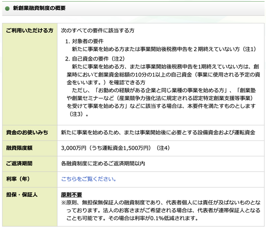This screenshot has width=266, height=228.
Task: Click the green circle icon beside the heading
Action: 7,8
